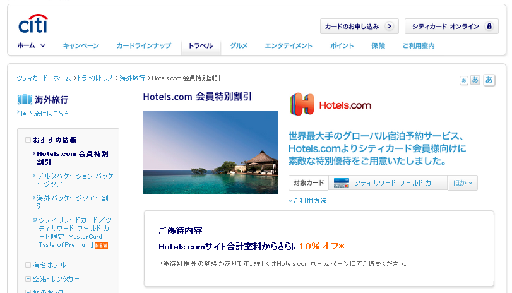This screenshot has width=512, height=293.
Task: Open 海外パッケージツアー割引 link
Action: click(x=72, y=202)
